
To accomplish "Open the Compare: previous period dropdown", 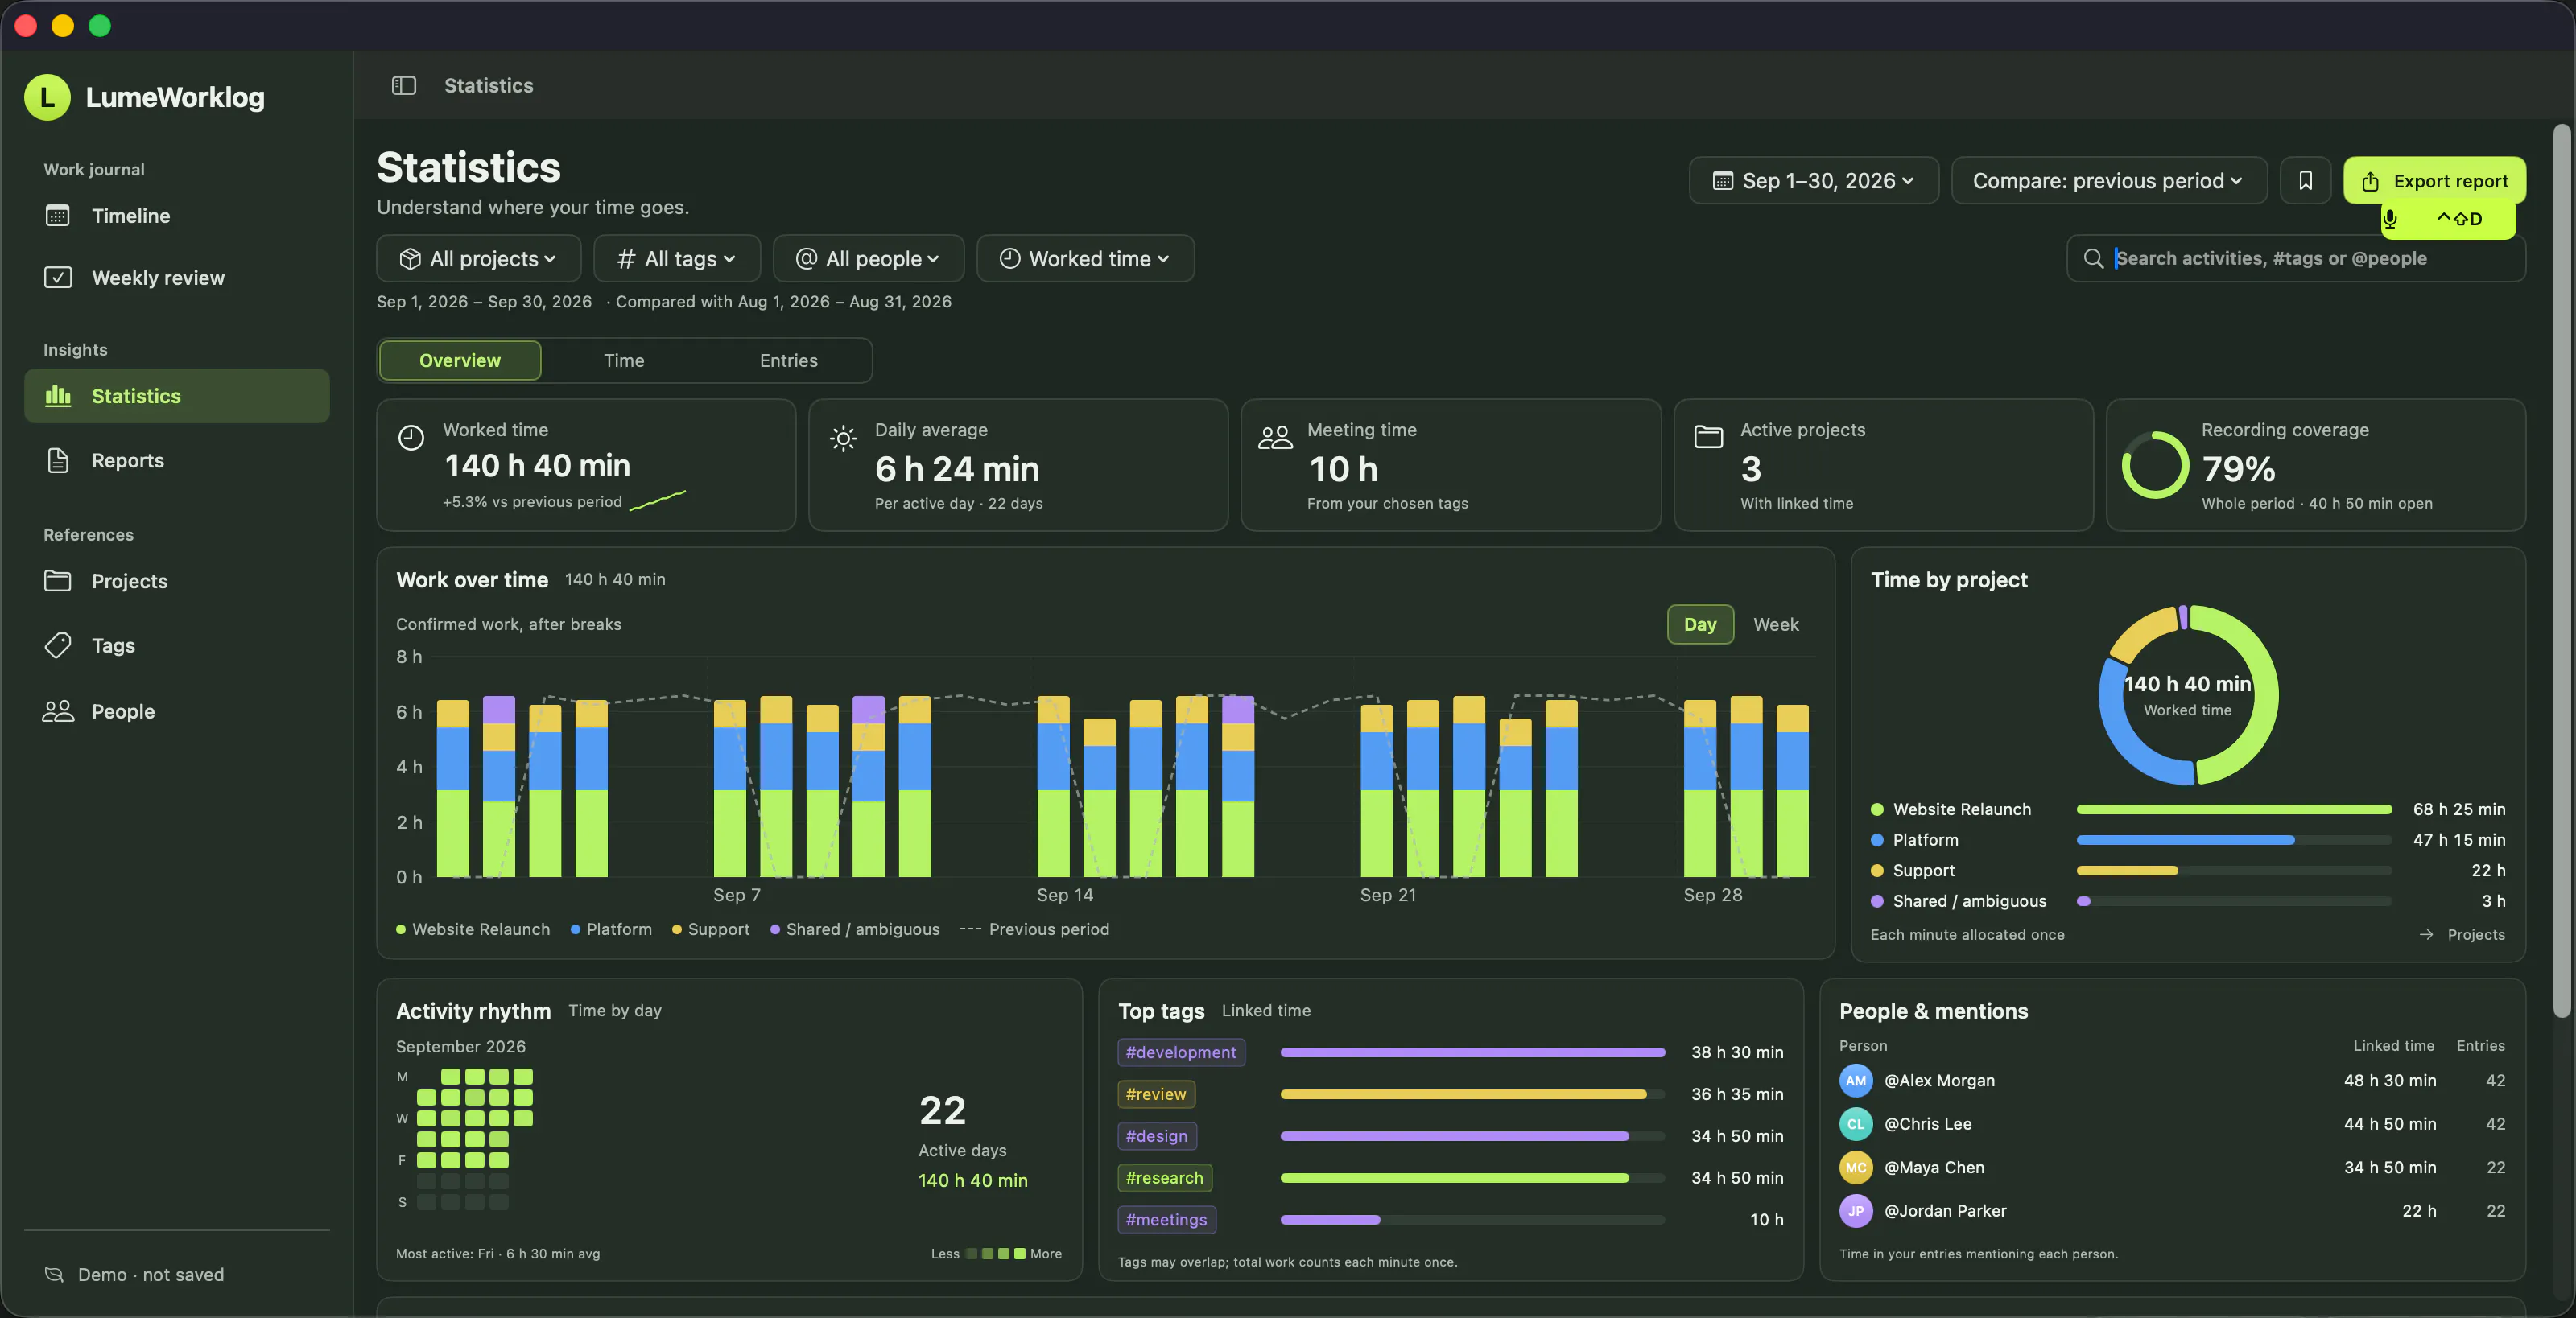I will click(2108, 181).
